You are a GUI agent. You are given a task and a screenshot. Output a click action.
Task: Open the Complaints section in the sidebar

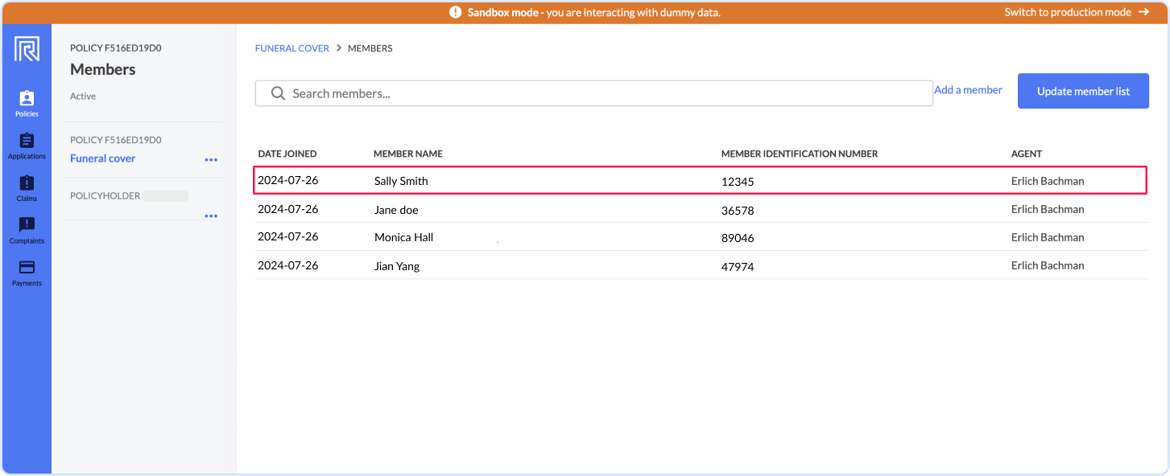coord(27,228)
